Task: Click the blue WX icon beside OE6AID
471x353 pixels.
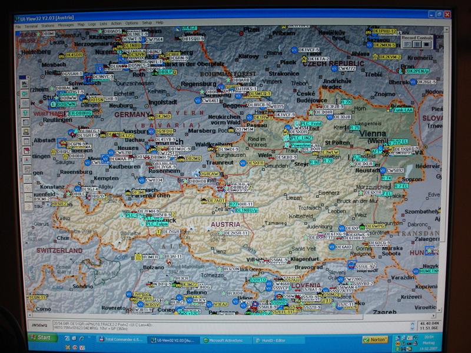Action: click(332, 247)
